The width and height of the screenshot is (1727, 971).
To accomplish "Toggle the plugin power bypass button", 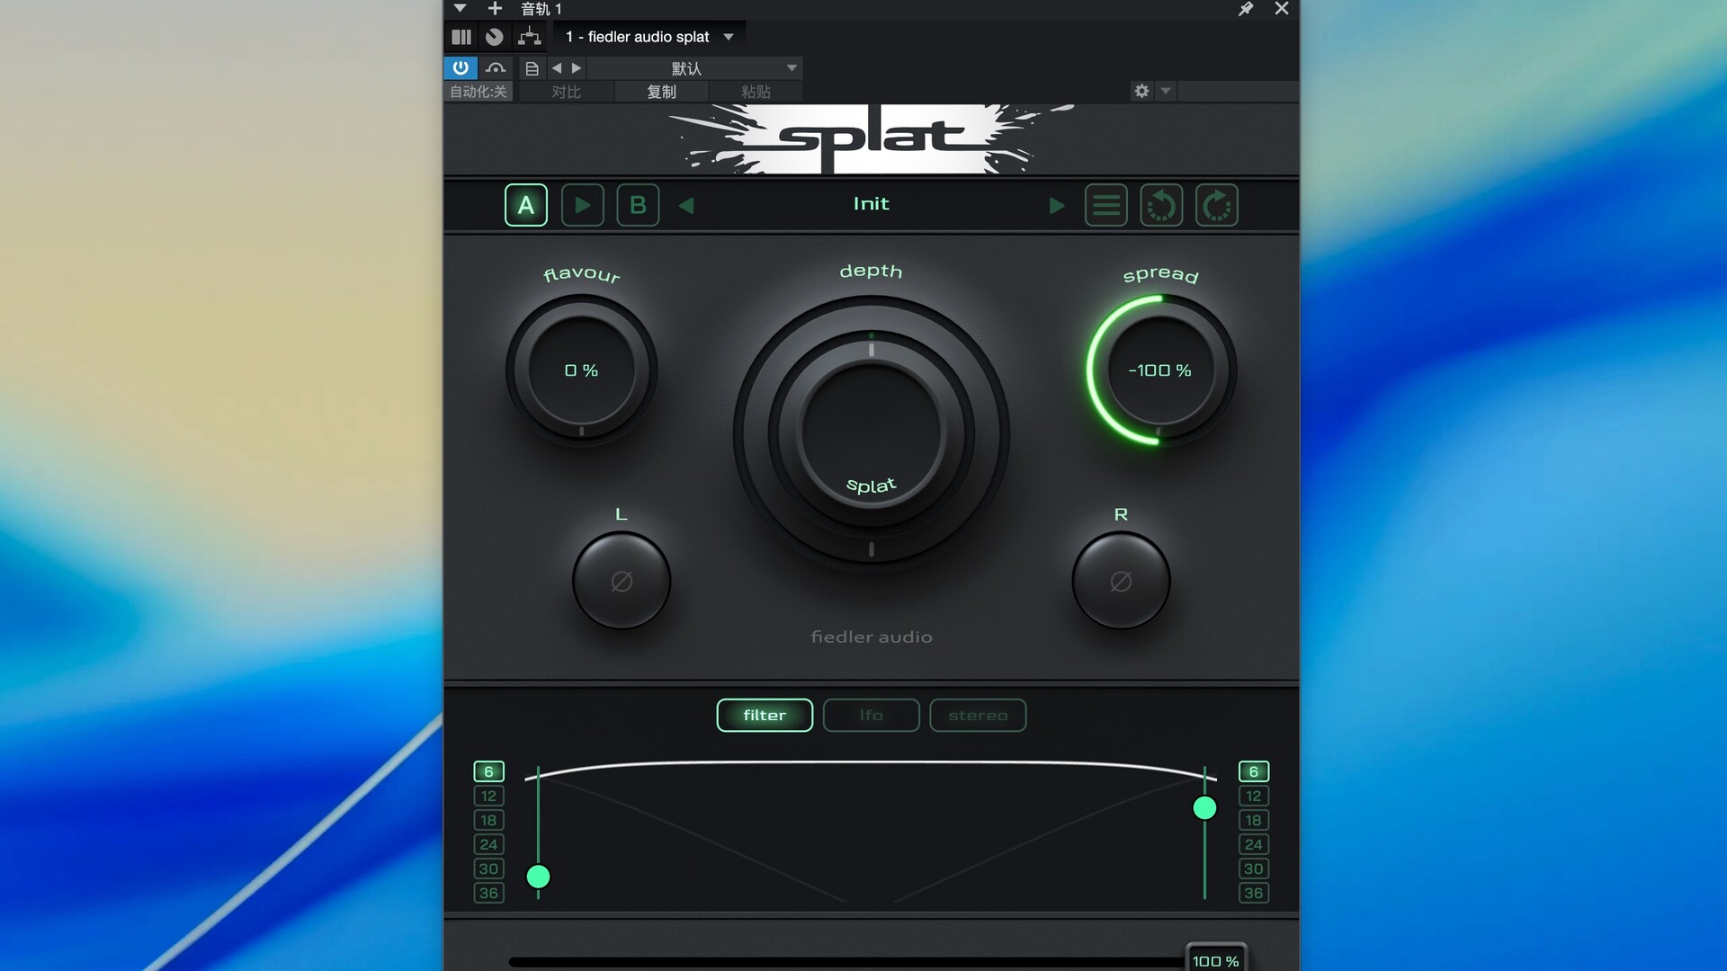I will click(x=461, y=67).
